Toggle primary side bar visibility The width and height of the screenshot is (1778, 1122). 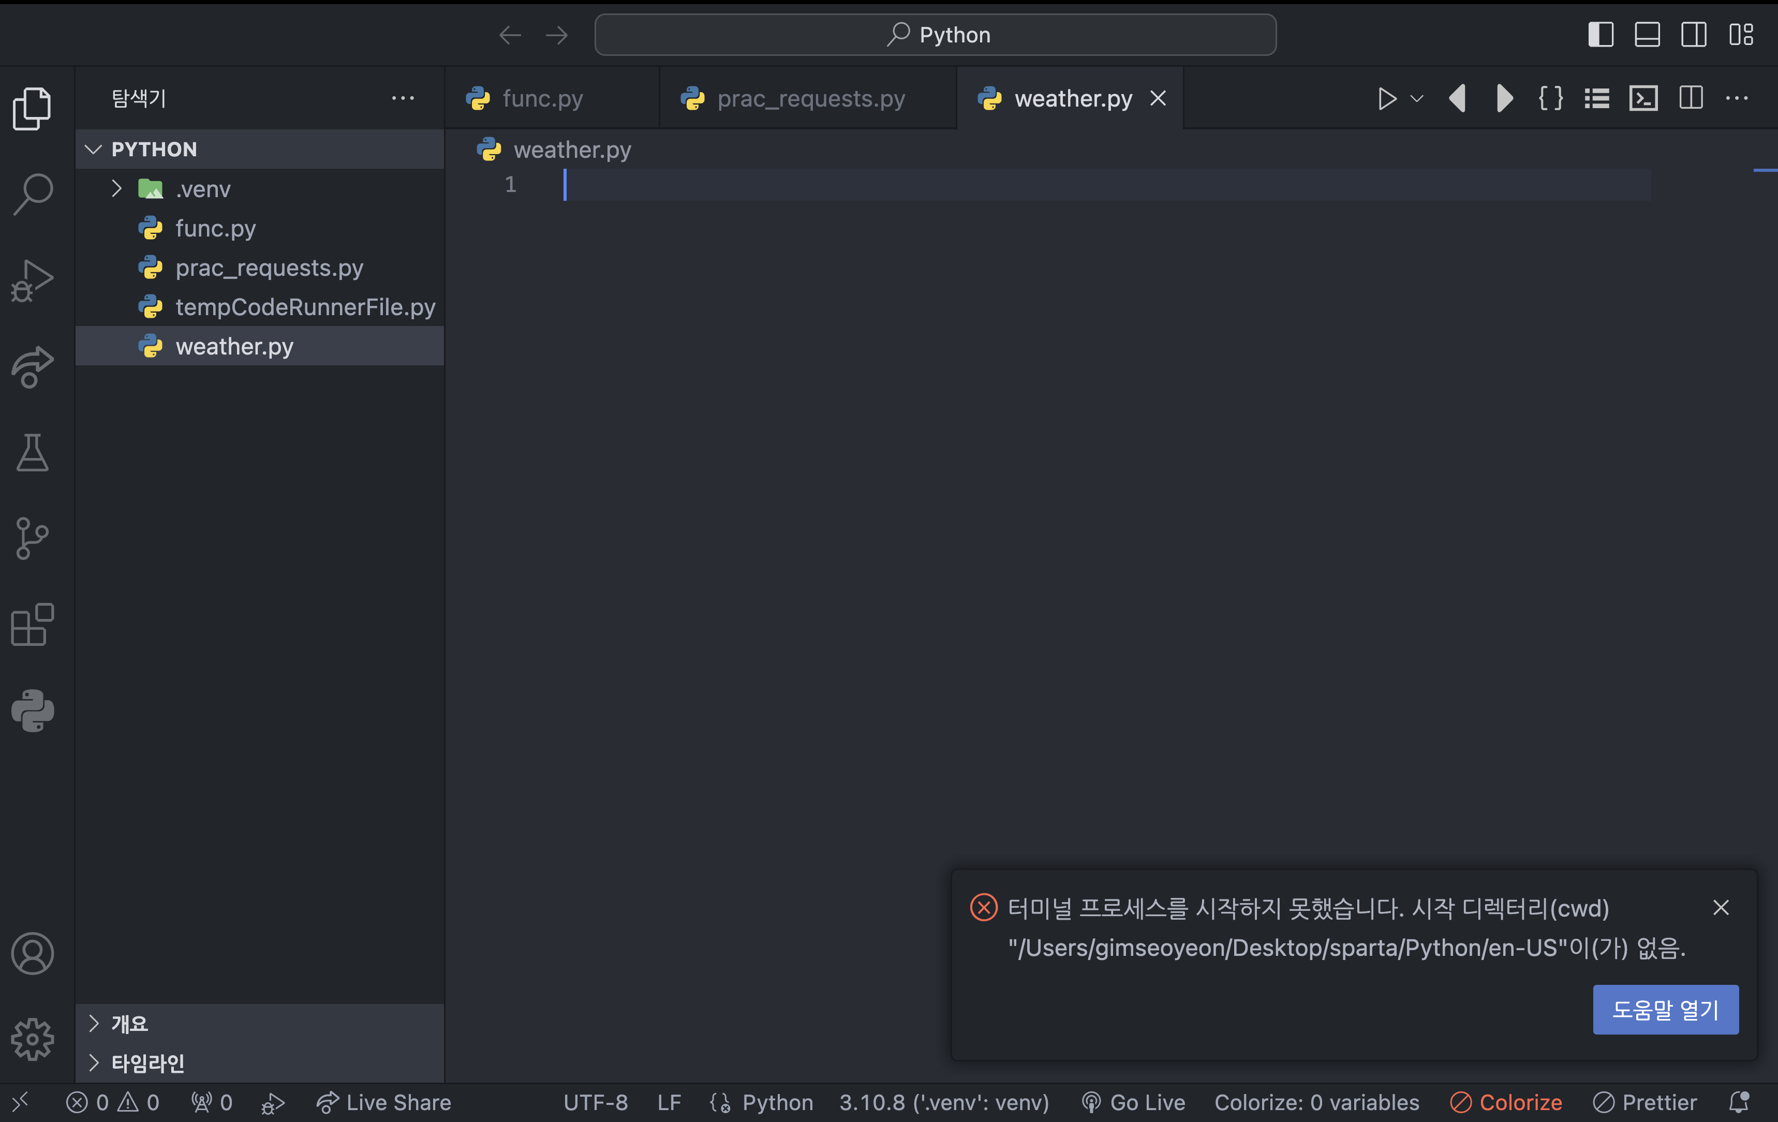click(1600, 35)
